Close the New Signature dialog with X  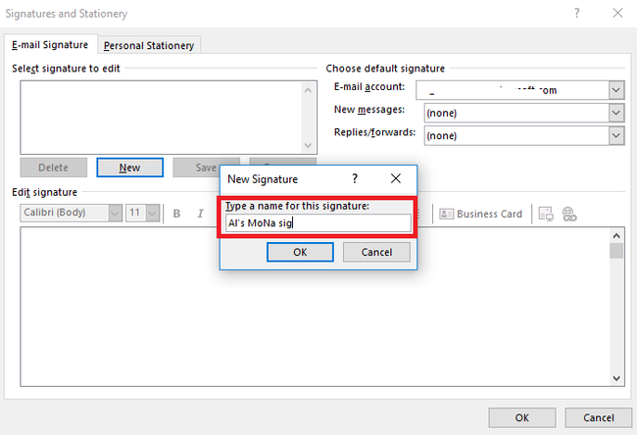pyautogui.click(x=395, y=179)
